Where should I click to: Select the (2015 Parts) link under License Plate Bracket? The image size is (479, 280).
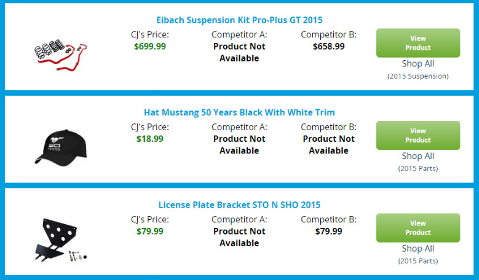tap(418, 261)
